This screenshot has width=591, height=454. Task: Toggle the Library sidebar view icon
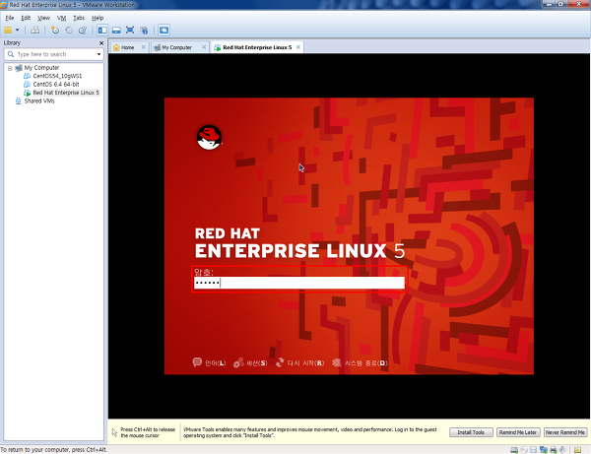coord(102,31)
